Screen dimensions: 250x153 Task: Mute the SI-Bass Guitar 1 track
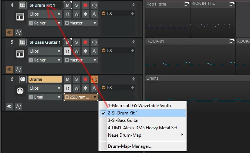[68, 42]
